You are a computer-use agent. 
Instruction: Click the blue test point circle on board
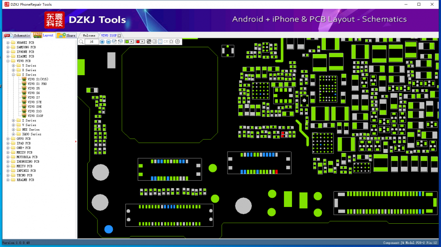[108, 229]
